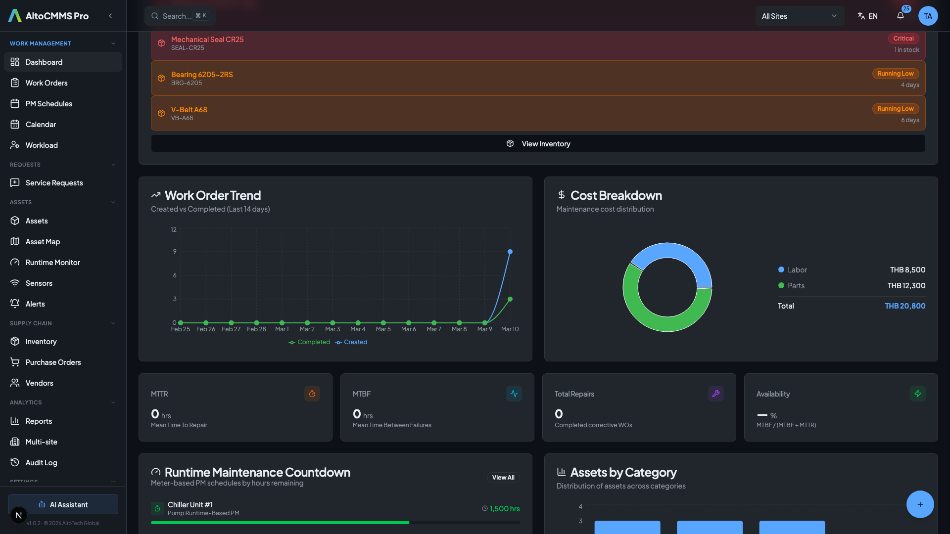950x534 pixels.
Task: Click View All in Runtime Maintenance Countdown
Action: (503, 478)
